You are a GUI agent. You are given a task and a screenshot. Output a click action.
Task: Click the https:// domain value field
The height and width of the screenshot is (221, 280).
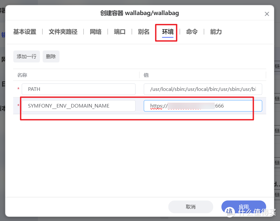[x=203, y=106]
